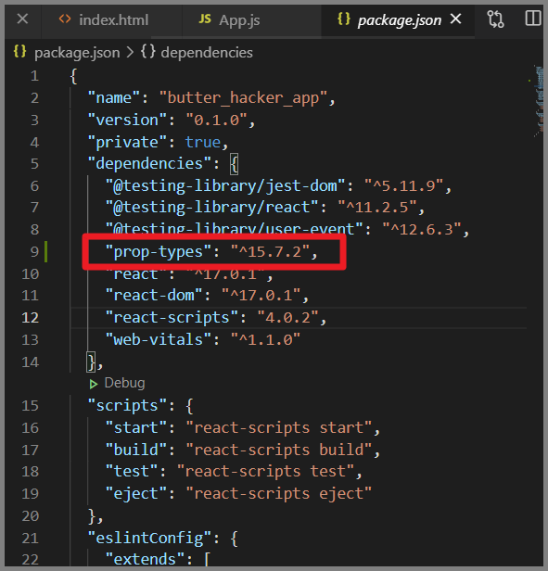Image resolution: width=548 pixels, height=571 pixels.
Task: Click the green Debug play triangle
Action: pos(94,384)
